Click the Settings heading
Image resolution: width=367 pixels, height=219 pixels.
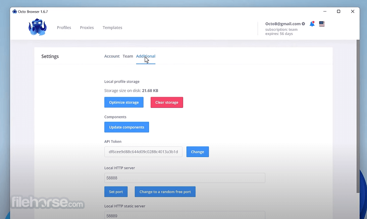50,56
